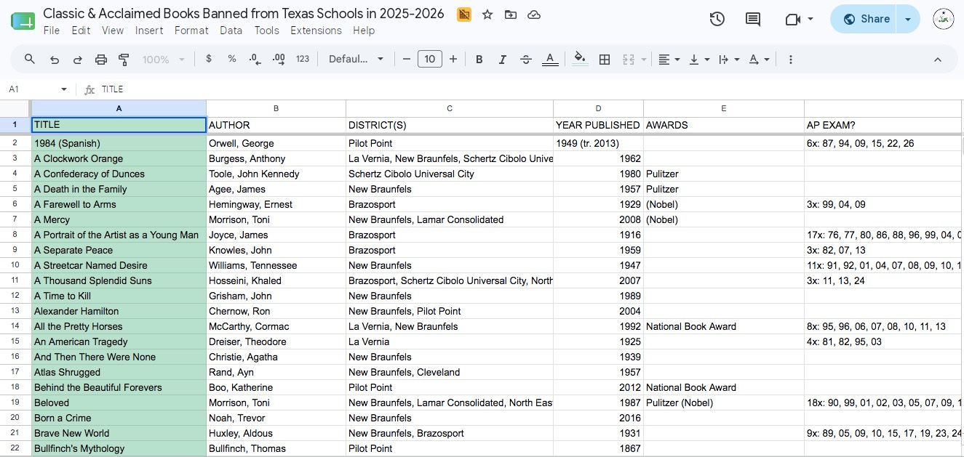Select the paint format tool
This screenshot has height=457, width=964.
coord(124,60)
